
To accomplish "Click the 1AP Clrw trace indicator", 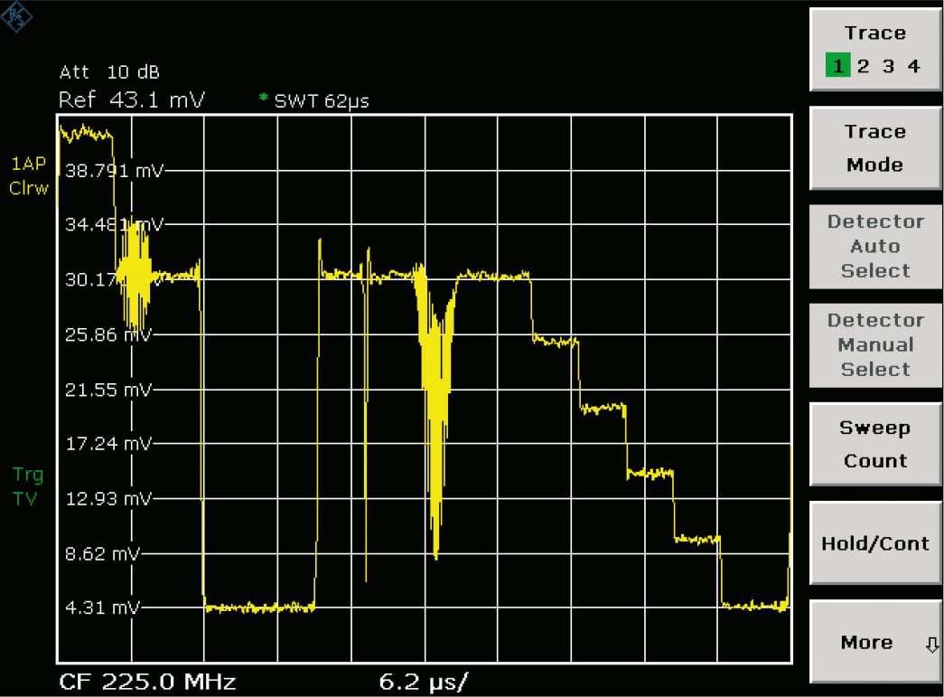I will tap(28, 176).
